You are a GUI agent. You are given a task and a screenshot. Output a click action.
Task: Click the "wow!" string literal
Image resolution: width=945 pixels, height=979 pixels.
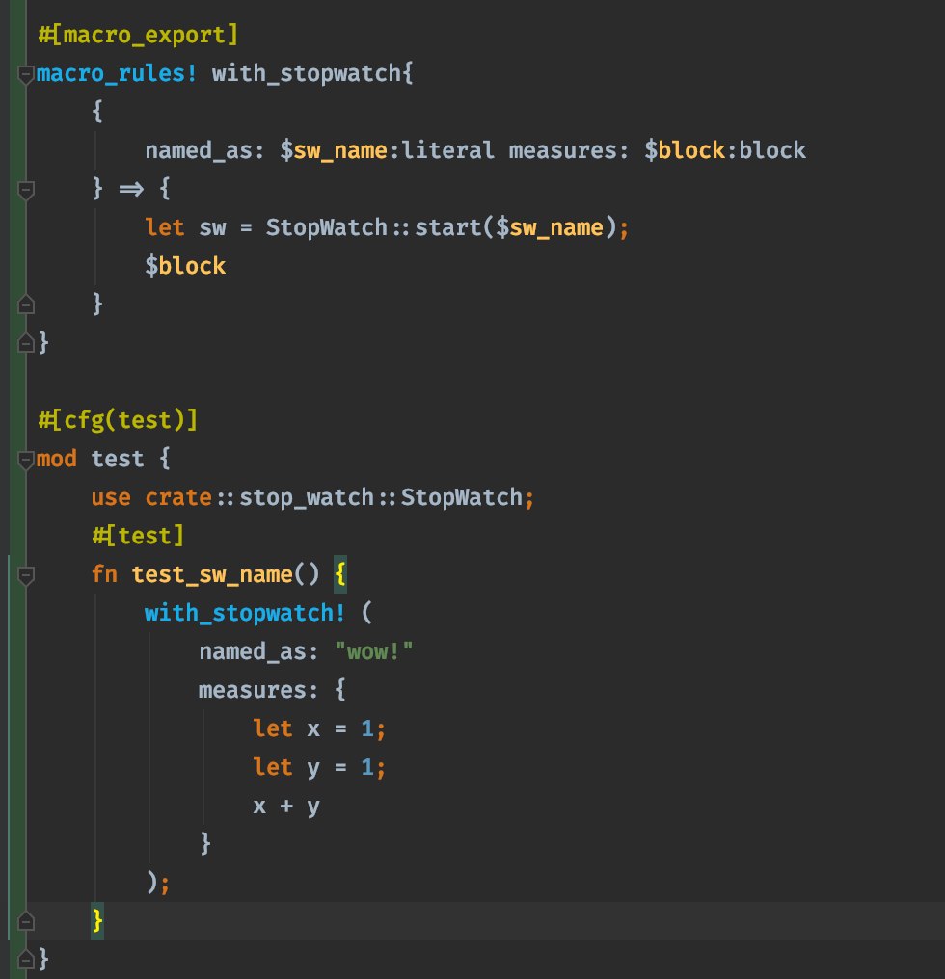click(x=374, y=651)
